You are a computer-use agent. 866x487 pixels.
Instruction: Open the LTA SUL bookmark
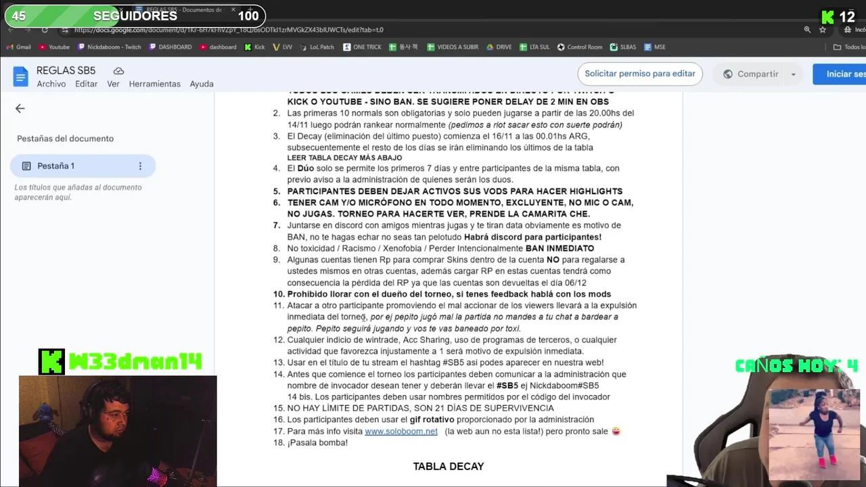click(x=534, y=47)
